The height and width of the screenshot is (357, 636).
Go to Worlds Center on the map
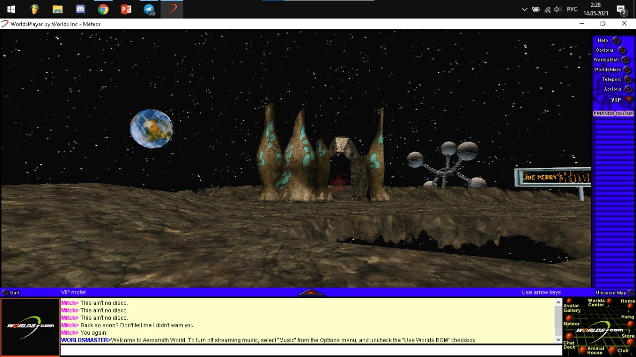click(596, 302)
